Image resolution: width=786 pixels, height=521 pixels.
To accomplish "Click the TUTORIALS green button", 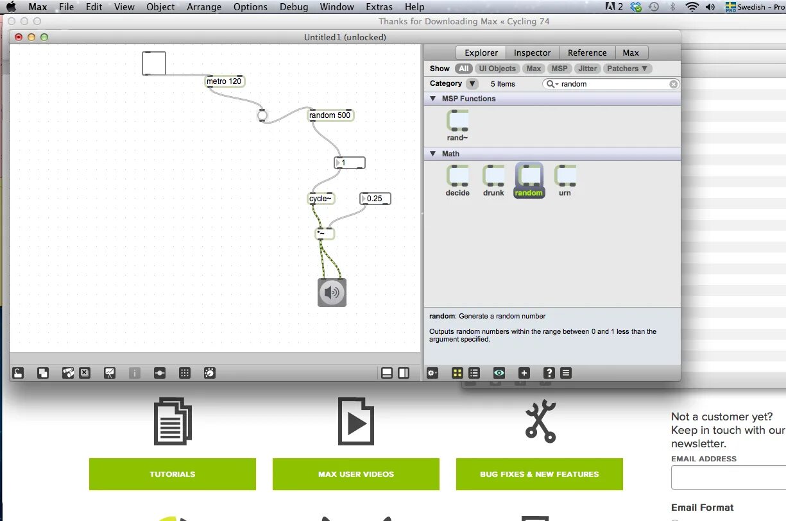I will click(173, 474).
